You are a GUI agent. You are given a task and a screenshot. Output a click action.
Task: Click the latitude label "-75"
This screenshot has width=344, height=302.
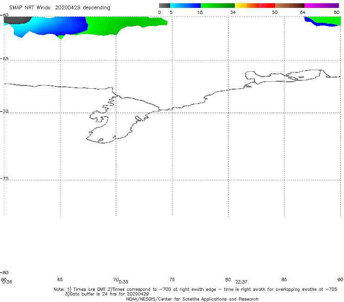(x=4, y=178)
